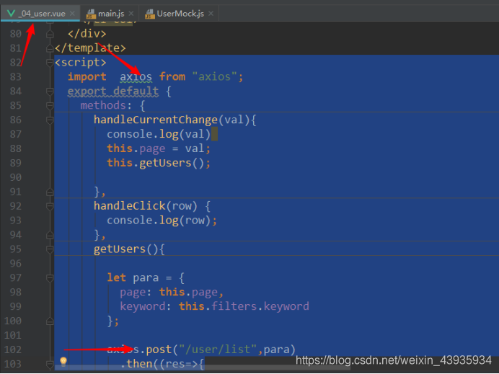Click the "export default" statement

click(113, 92)
